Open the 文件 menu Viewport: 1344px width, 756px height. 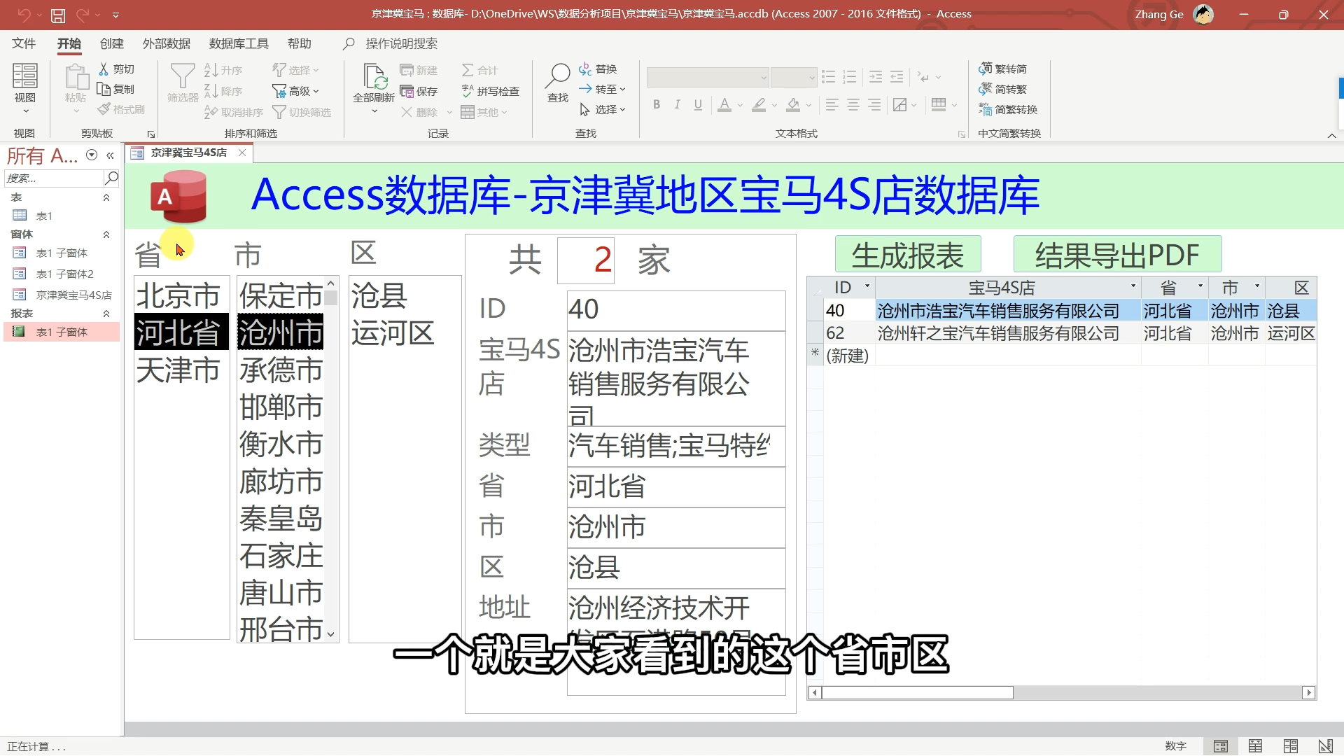click(24, 43)
